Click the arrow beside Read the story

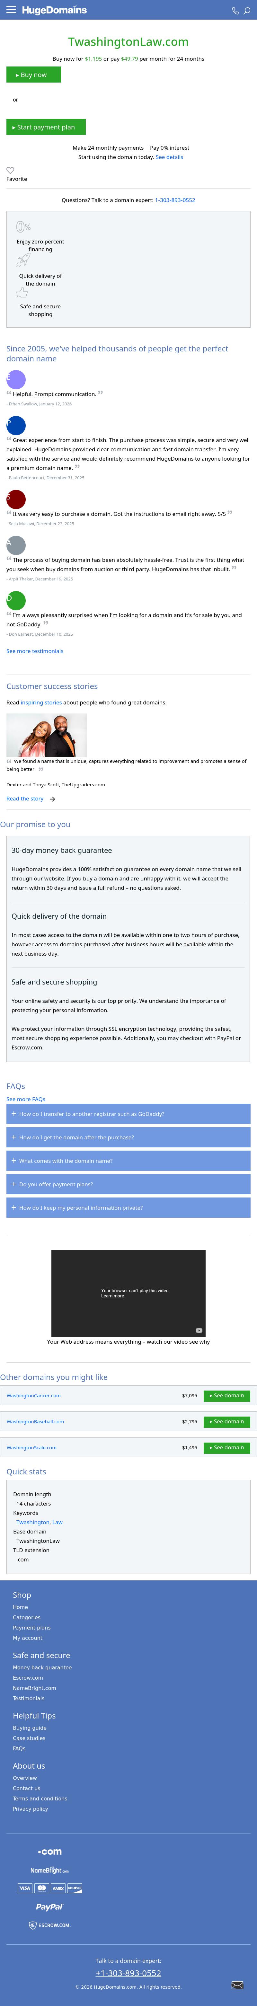[52, 799]
